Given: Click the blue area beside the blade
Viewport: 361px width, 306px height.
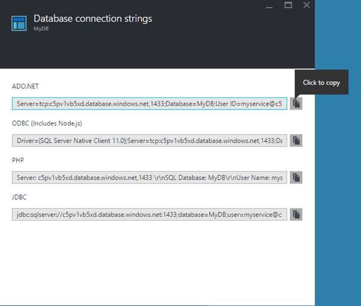Looking at the screenshot, I should (338, 180).
